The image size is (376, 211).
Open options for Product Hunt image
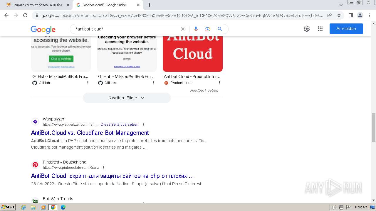click(x=219, y=83)
